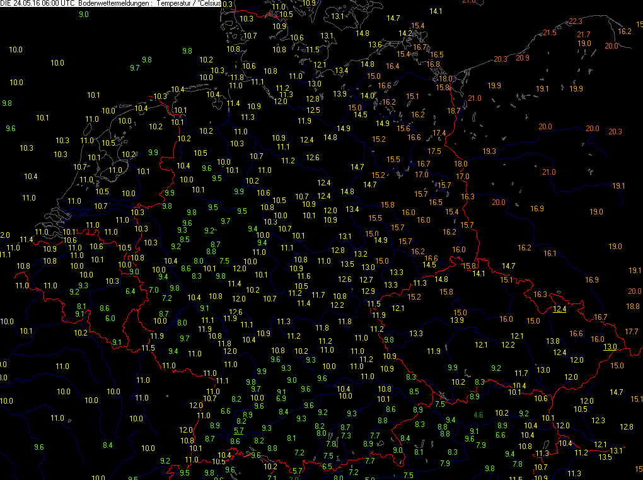The width and height of the screenshot is (643, 480).
Task: Click the orange 18.8 station value
Action: (633, 306)
